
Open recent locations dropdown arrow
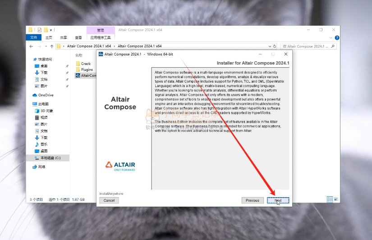(46, 46)
